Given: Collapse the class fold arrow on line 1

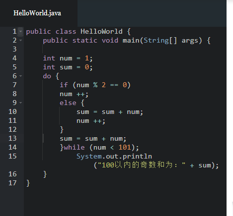Looking at the screenshot, I should click(20, 31).
